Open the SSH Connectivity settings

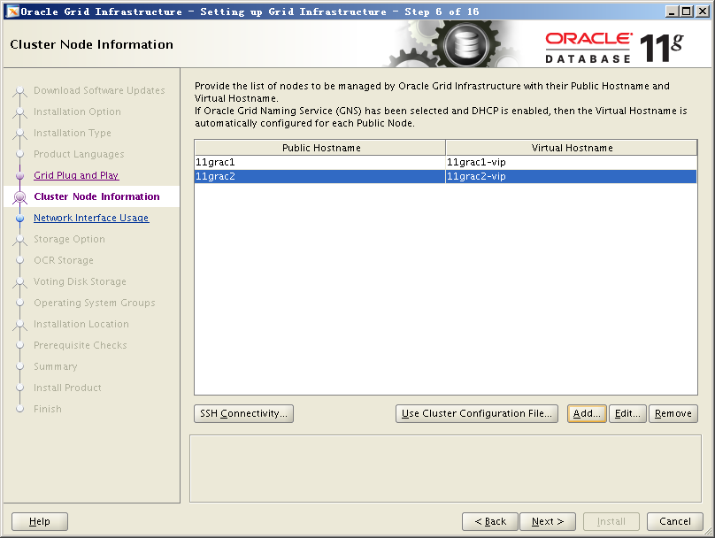pyautogui.click(x=243, y=413)
